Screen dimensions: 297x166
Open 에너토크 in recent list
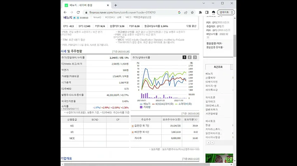pyautogui.click(x=210, y=121)
